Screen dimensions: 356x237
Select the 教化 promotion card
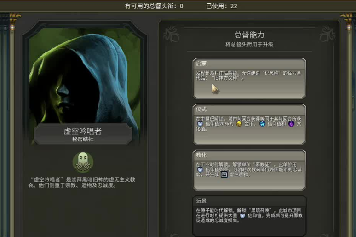click(249, 170)
